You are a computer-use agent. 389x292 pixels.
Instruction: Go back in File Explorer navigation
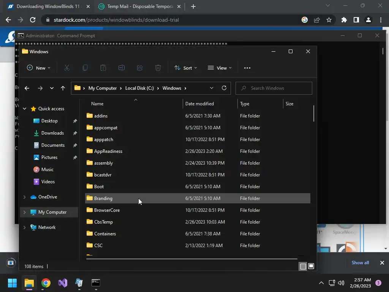(x=27, y=88)
